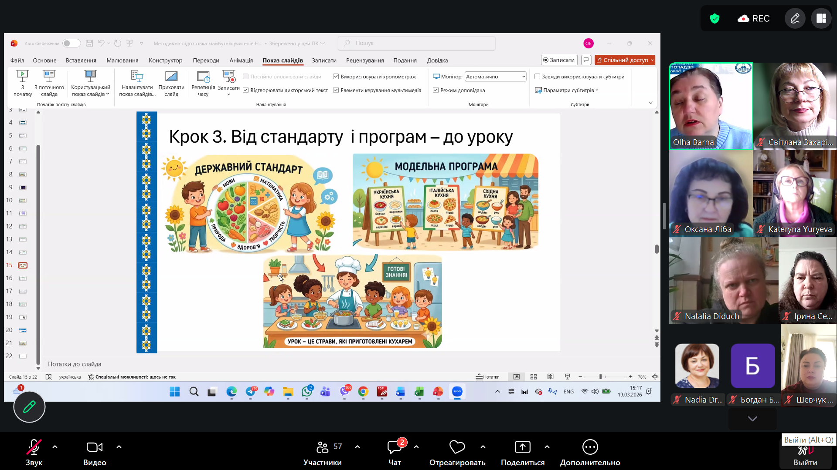Open Monitor dropdown Автоматично
Image resolution: width=837 pixels, height=470 pixels.
tap(496, 77)
